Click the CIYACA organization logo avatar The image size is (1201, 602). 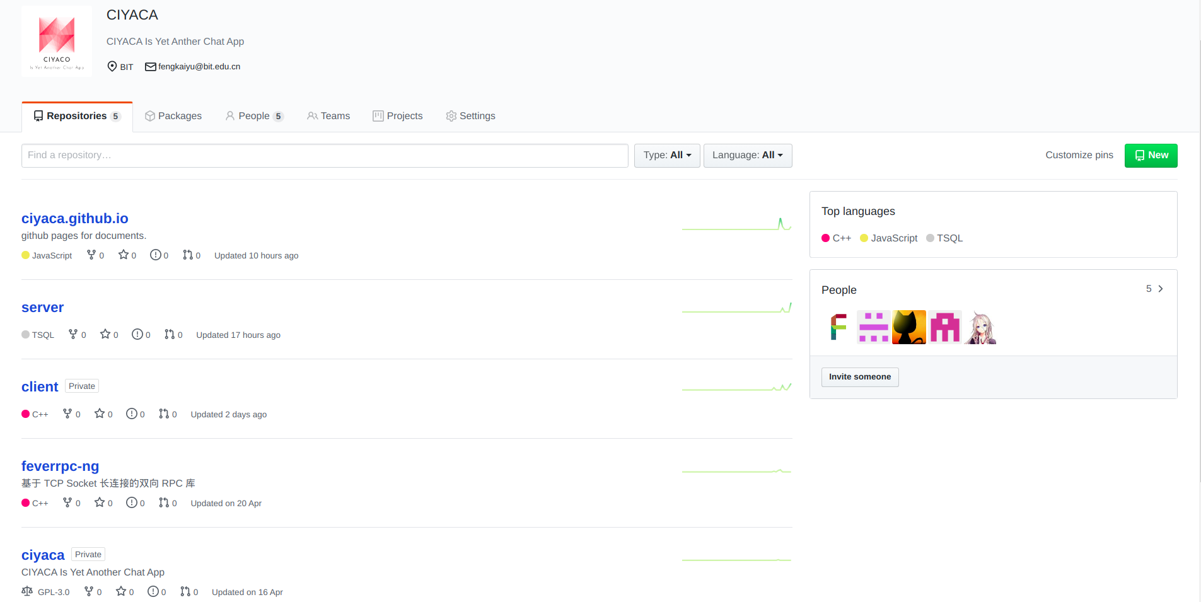[x=57, y=42]
